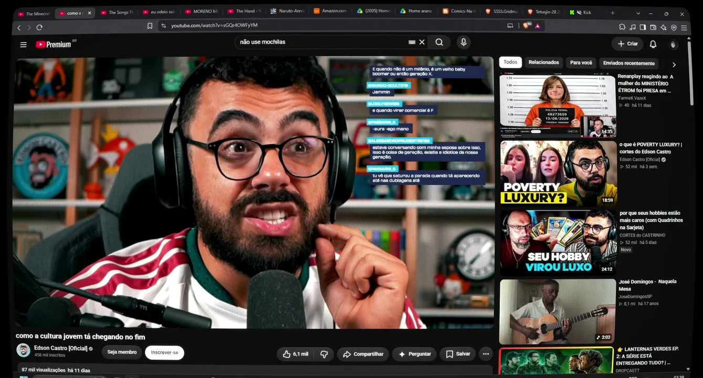703x378 pixels.
Task: Reload the YouTube page
Action: [x=39, y=27]
